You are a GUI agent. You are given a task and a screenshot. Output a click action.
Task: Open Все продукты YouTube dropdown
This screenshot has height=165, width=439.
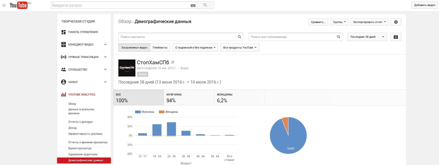240,47
